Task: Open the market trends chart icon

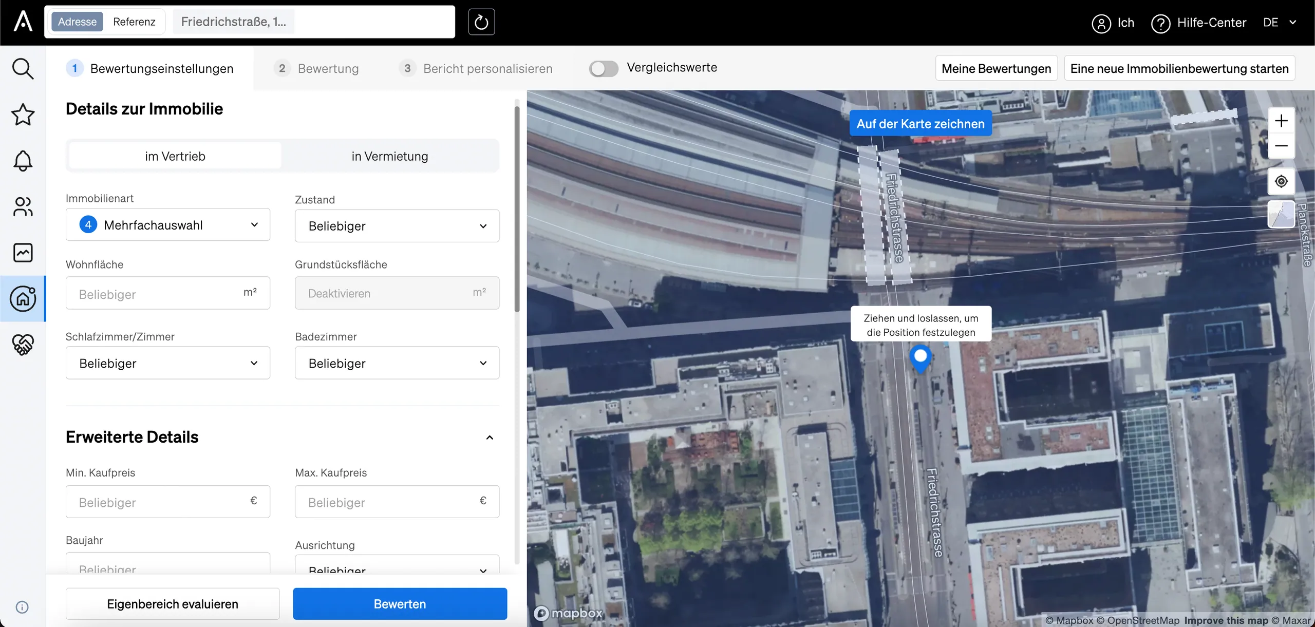Action: click(x=23, y=253)
